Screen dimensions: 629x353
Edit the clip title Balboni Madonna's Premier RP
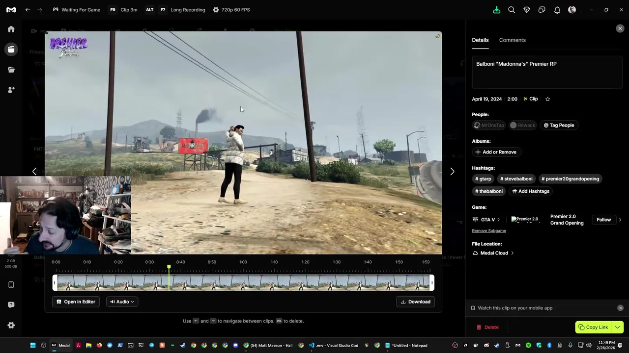tap(547, 73)
